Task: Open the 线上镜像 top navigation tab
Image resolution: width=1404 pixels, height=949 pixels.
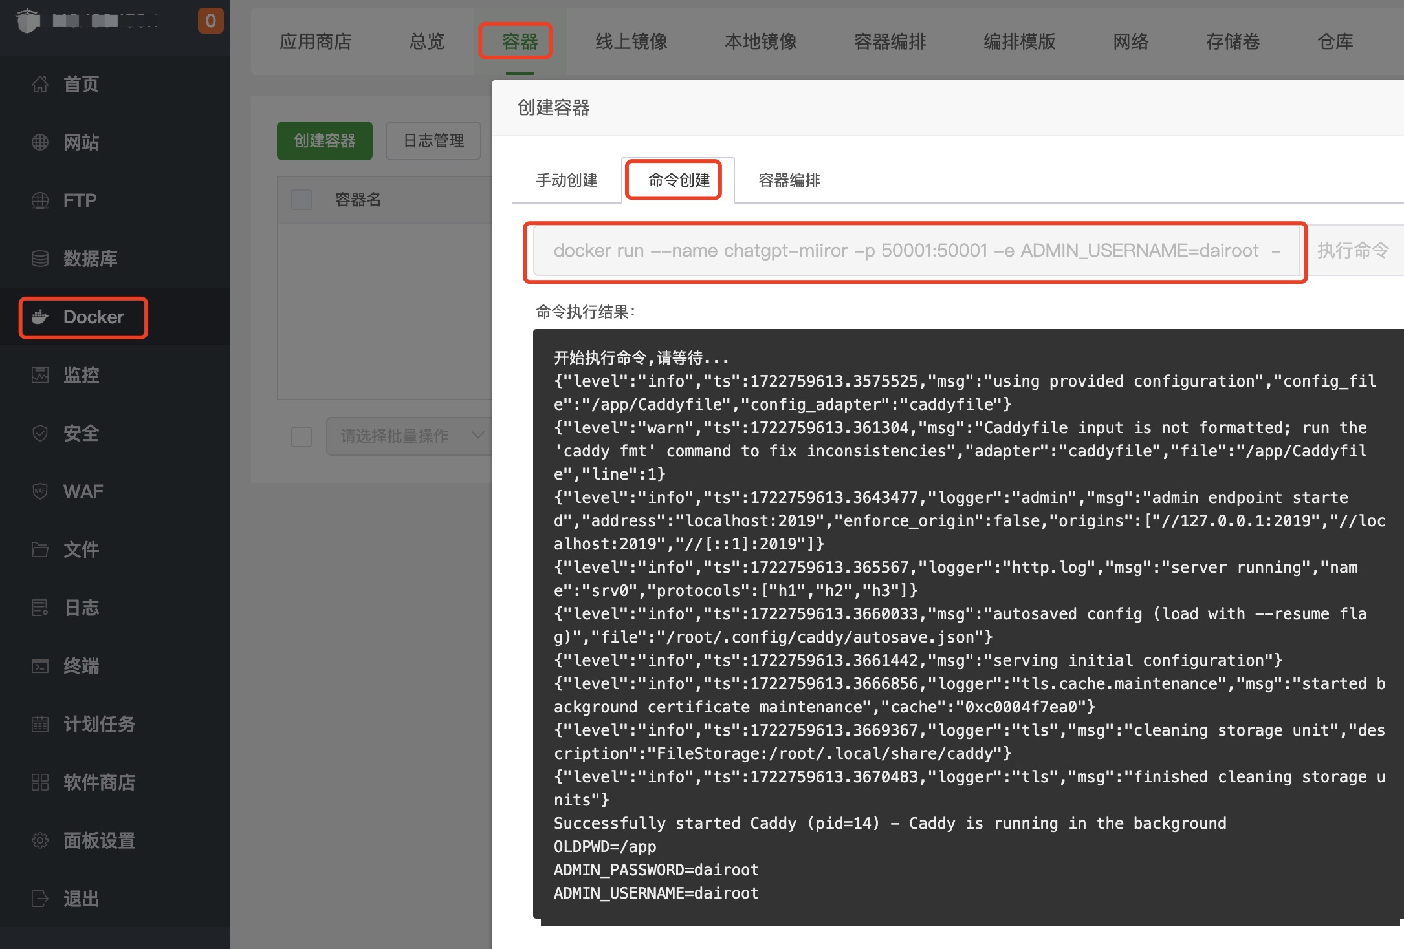Action: 631,42
